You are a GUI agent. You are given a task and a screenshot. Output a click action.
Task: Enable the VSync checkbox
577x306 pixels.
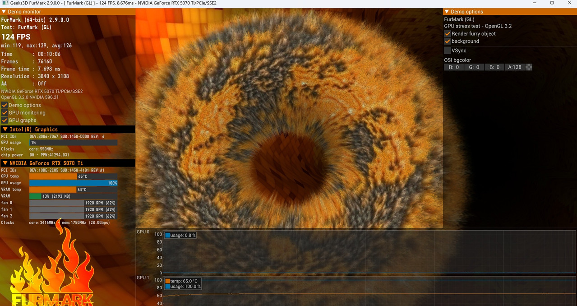coord(448,51)
